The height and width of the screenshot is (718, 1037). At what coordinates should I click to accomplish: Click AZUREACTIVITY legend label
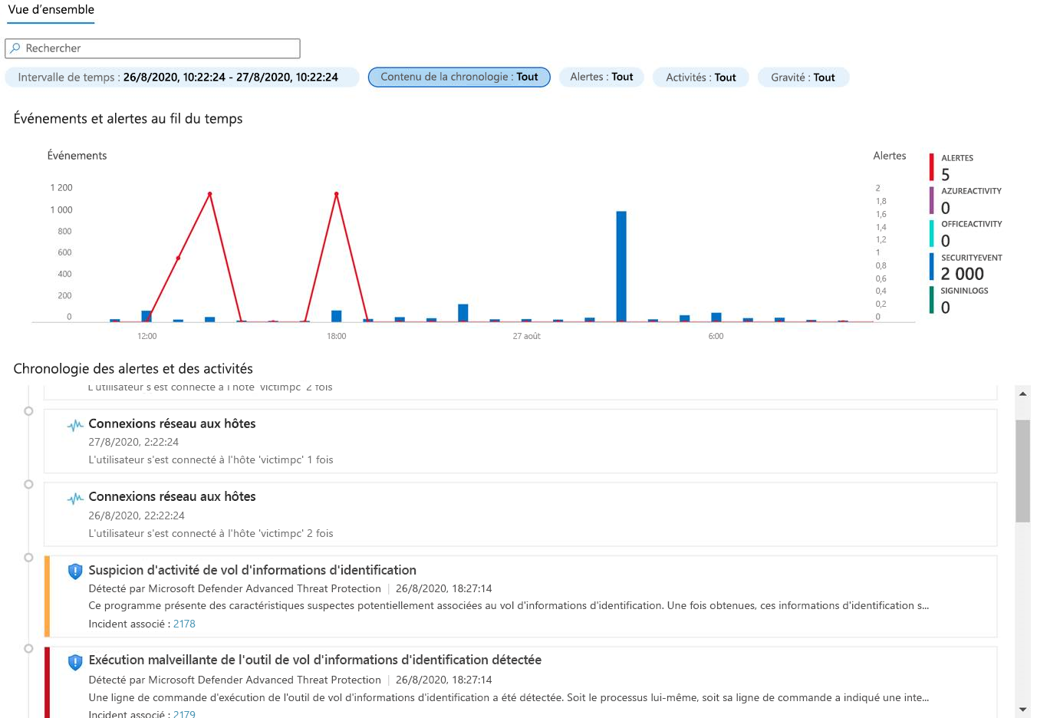pos(971,191)
